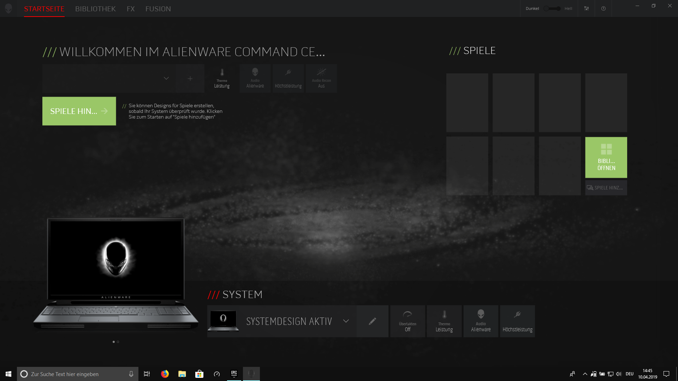Expand the SYSTEMDESIGN AKTIV dropdown
The image size is (678, 381).
point(346,321)
